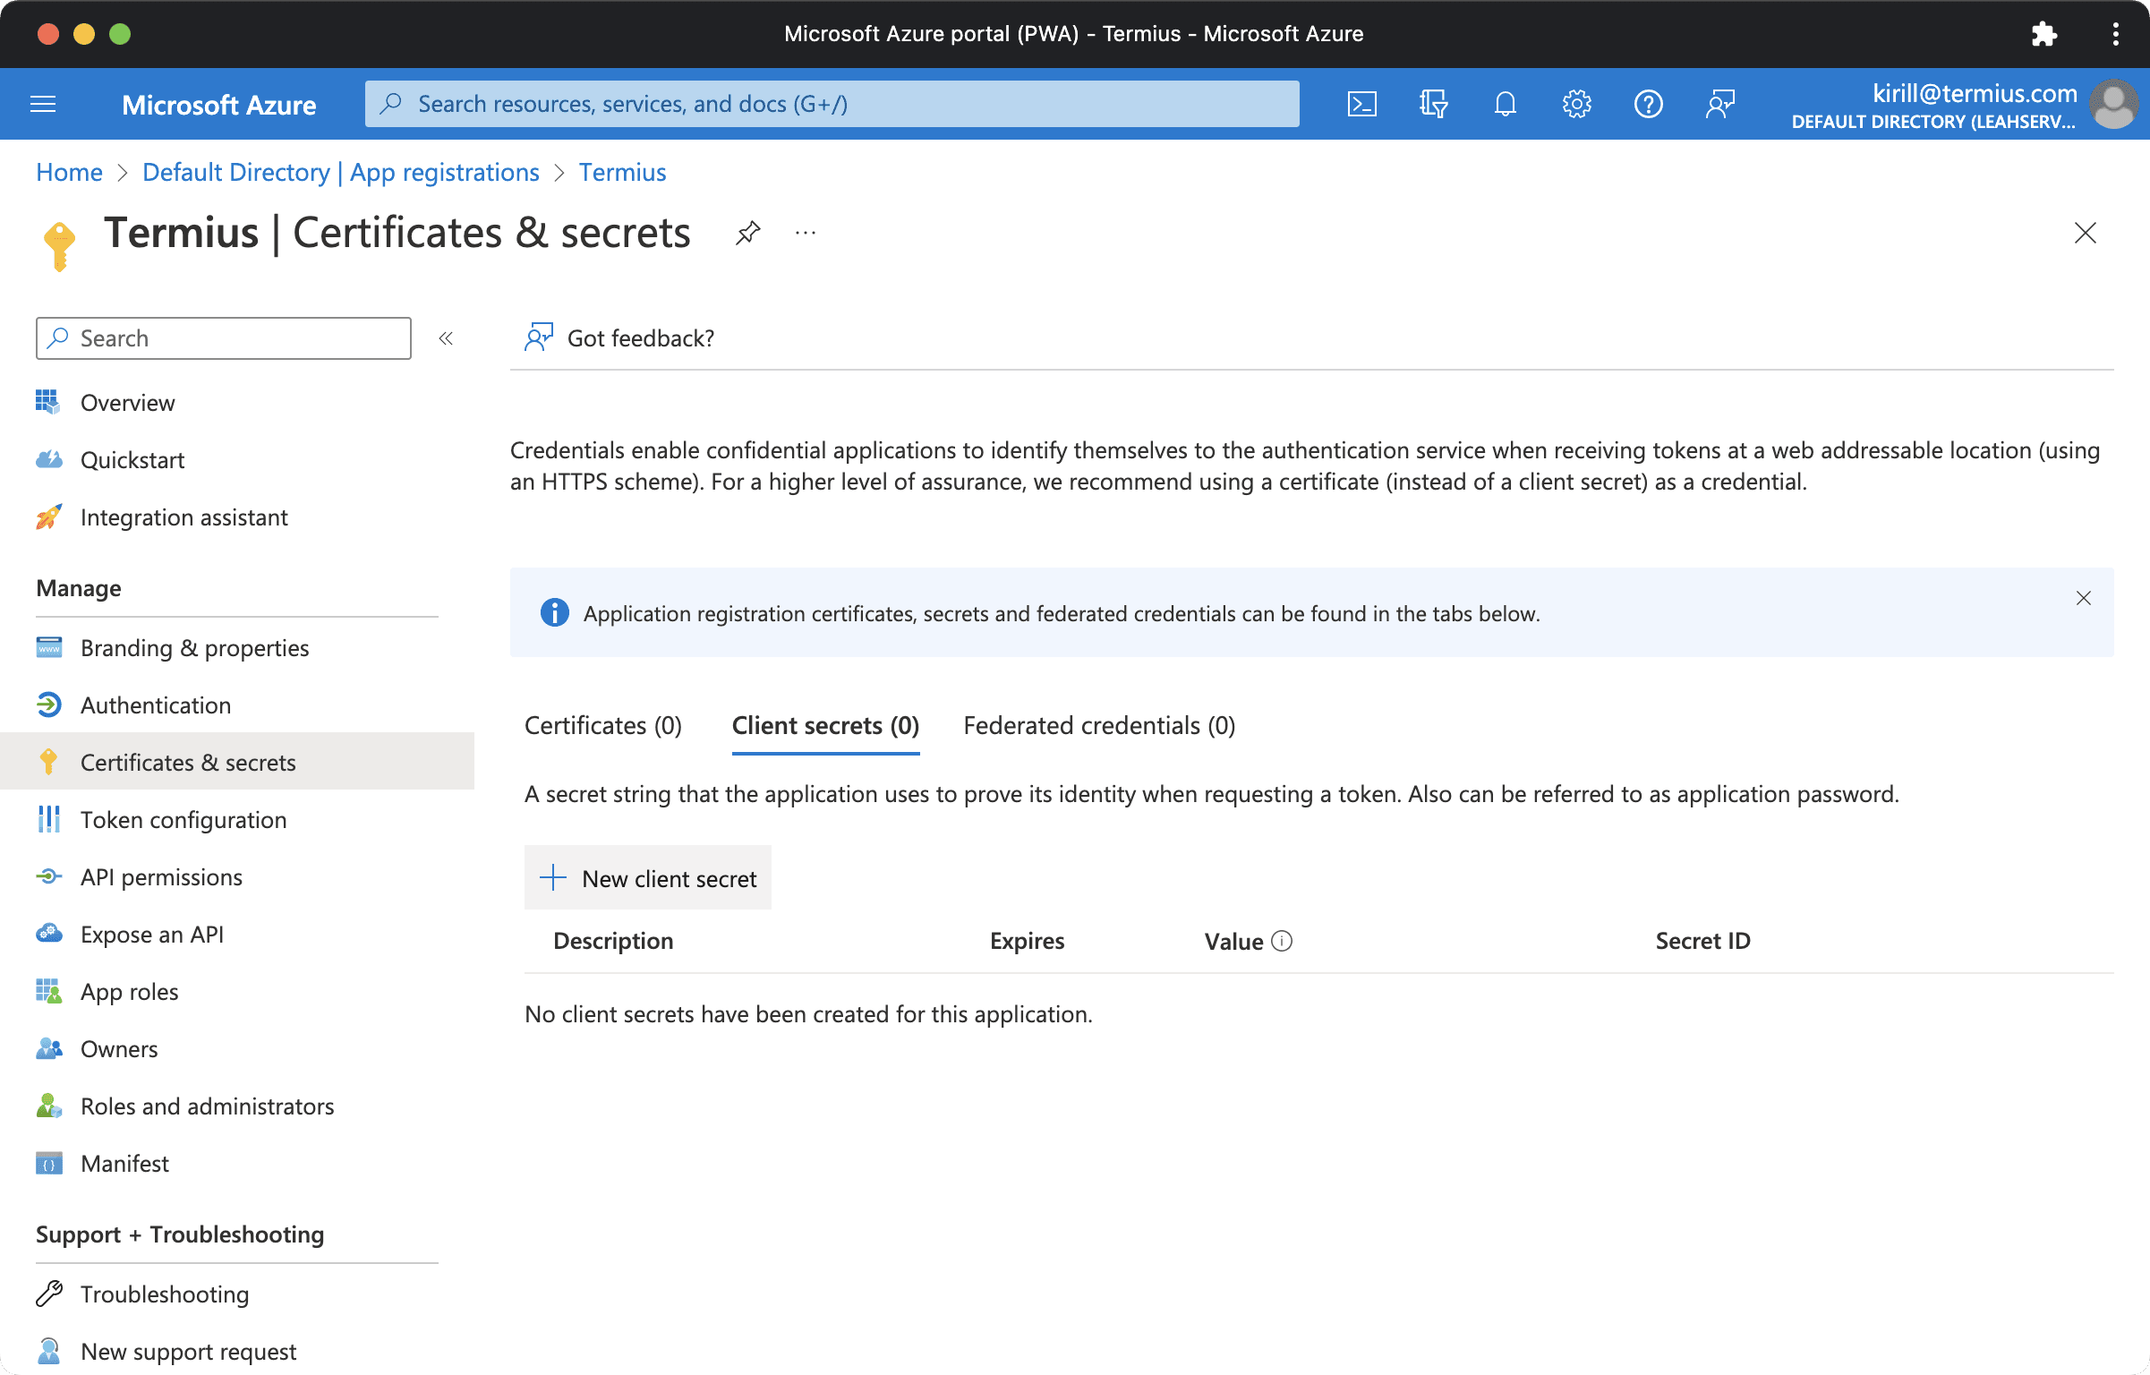Click the Expose an API cloud icon
2150x1375 pixels.
[48, 934]
